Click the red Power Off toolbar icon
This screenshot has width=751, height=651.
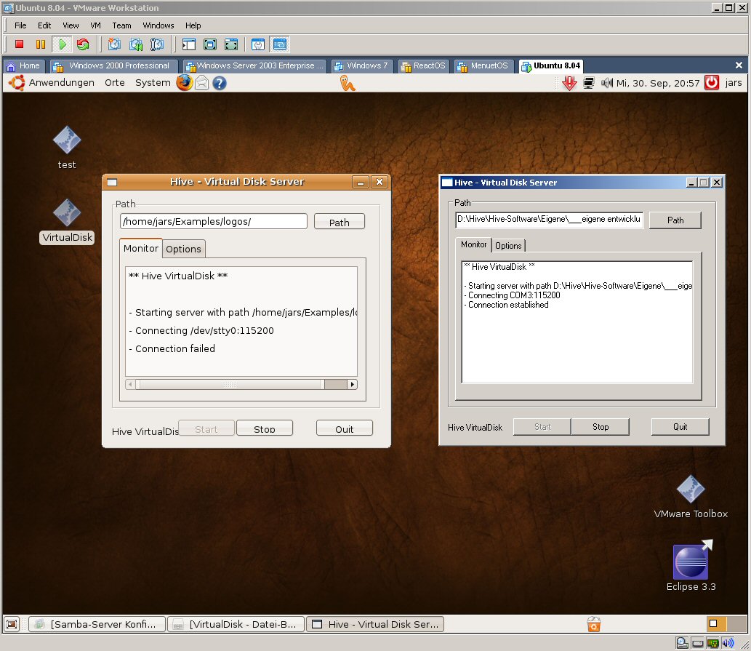click(x=20, y=44)
